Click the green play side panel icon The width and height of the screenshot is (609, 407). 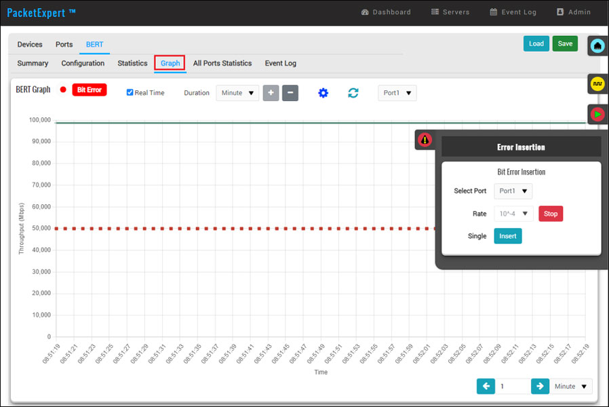click(x=597, y=114)
